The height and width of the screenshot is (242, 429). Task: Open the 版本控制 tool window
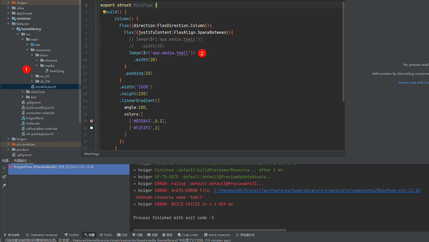[x=12, y=235]
